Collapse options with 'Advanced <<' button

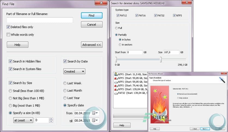pos(92,45)
